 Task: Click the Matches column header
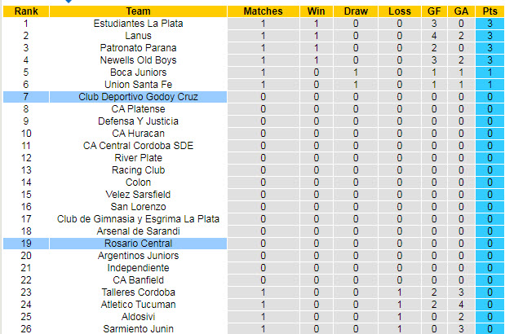coord(262,11)
